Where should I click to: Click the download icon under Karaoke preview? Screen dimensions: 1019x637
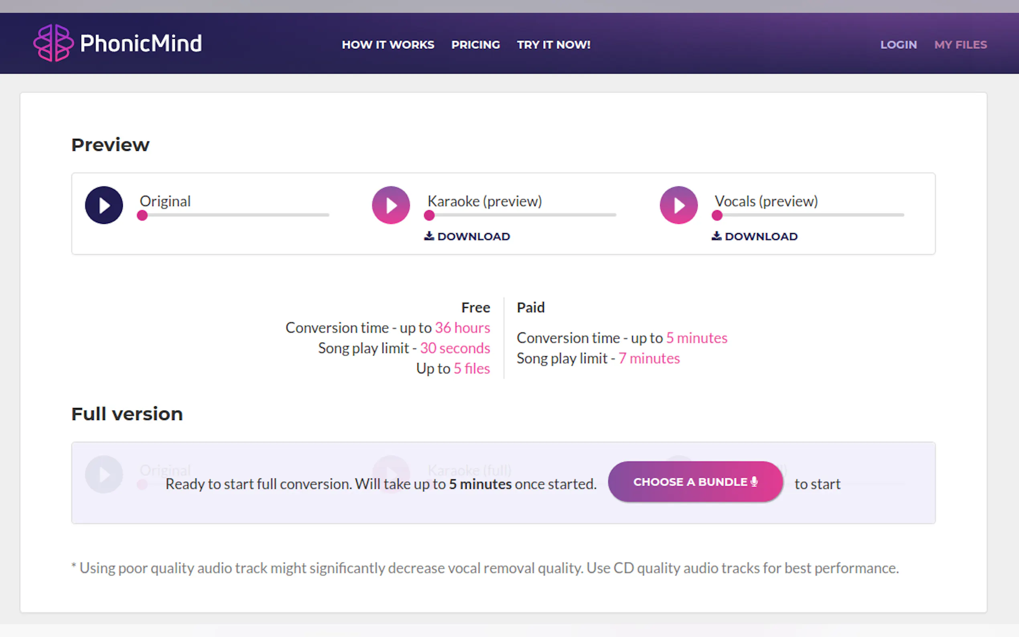click(429, 236)
